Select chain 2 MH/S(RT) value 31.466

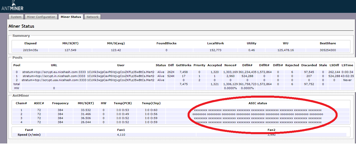86,114
